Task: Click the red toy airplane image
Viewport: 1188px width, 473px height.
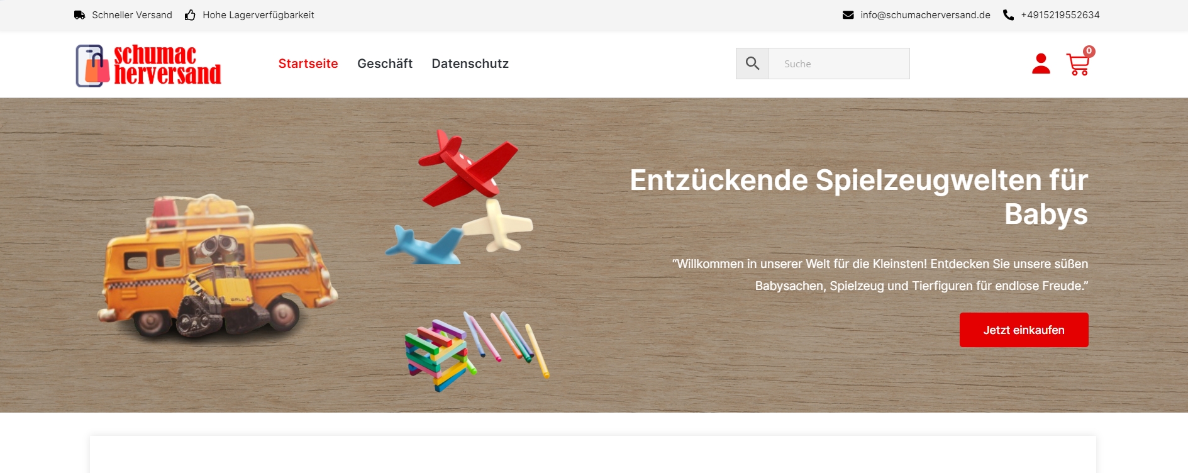Action: point(468,168)
